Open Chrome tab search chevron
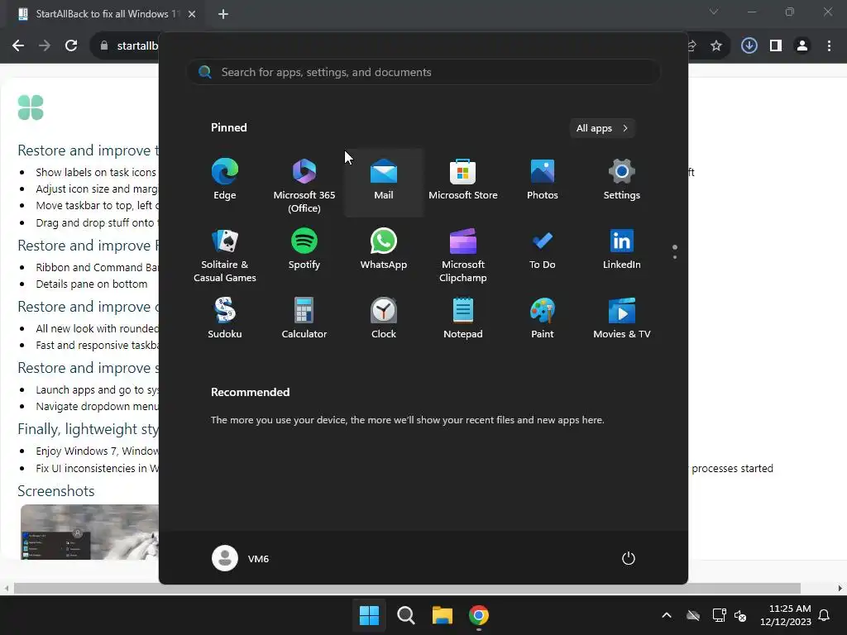 coord(714,12)
